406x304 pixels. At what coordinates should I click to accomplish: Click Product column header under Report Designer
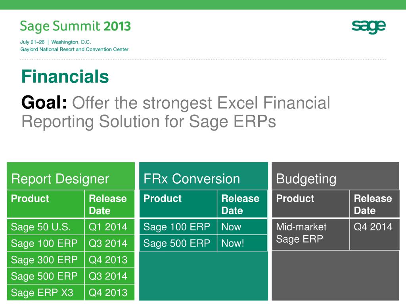[46, 204]
